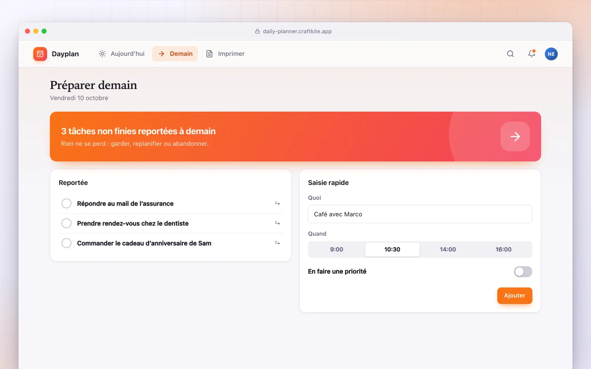Click the Ajouter button
Image resolution: width=591 pixels, height=369 pixels.
[x=515, y=296]
